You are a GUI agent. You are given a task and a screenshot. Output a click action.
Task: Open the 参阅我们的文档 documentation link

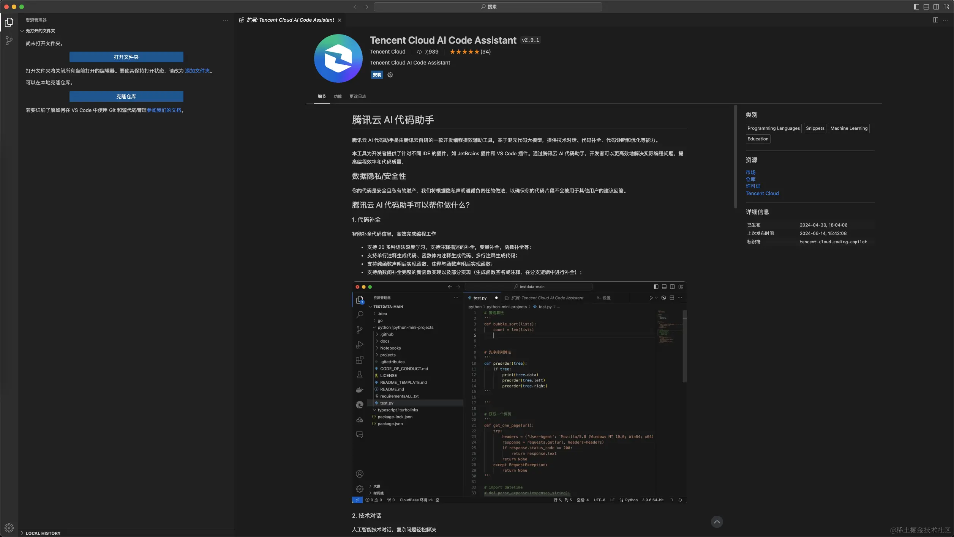(165, 110)
